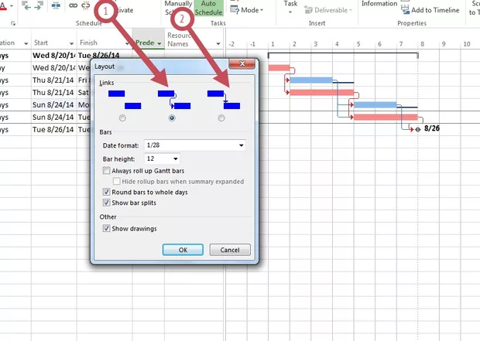Image resolution: width=480 pixels, height=341 pixels.
Task: Click the Auto Schedule button
Action: click(x=208, y=8)
